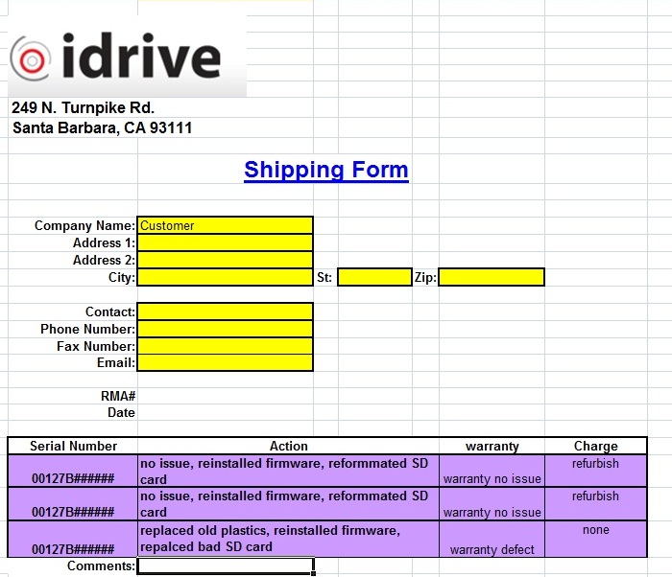Click the selected Comments input cell
This screenshot has height=577, width=672.
(x=226, y=565)
